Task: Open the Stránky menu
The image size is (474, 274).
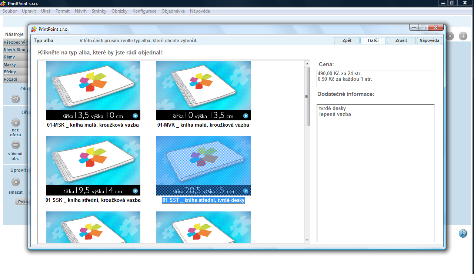Action: pyautogui.click(x=99, y=11)
